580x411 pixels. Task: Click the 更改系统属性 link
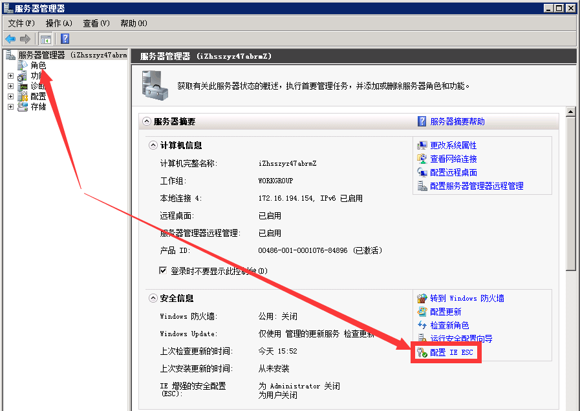(x=453, y=145)
